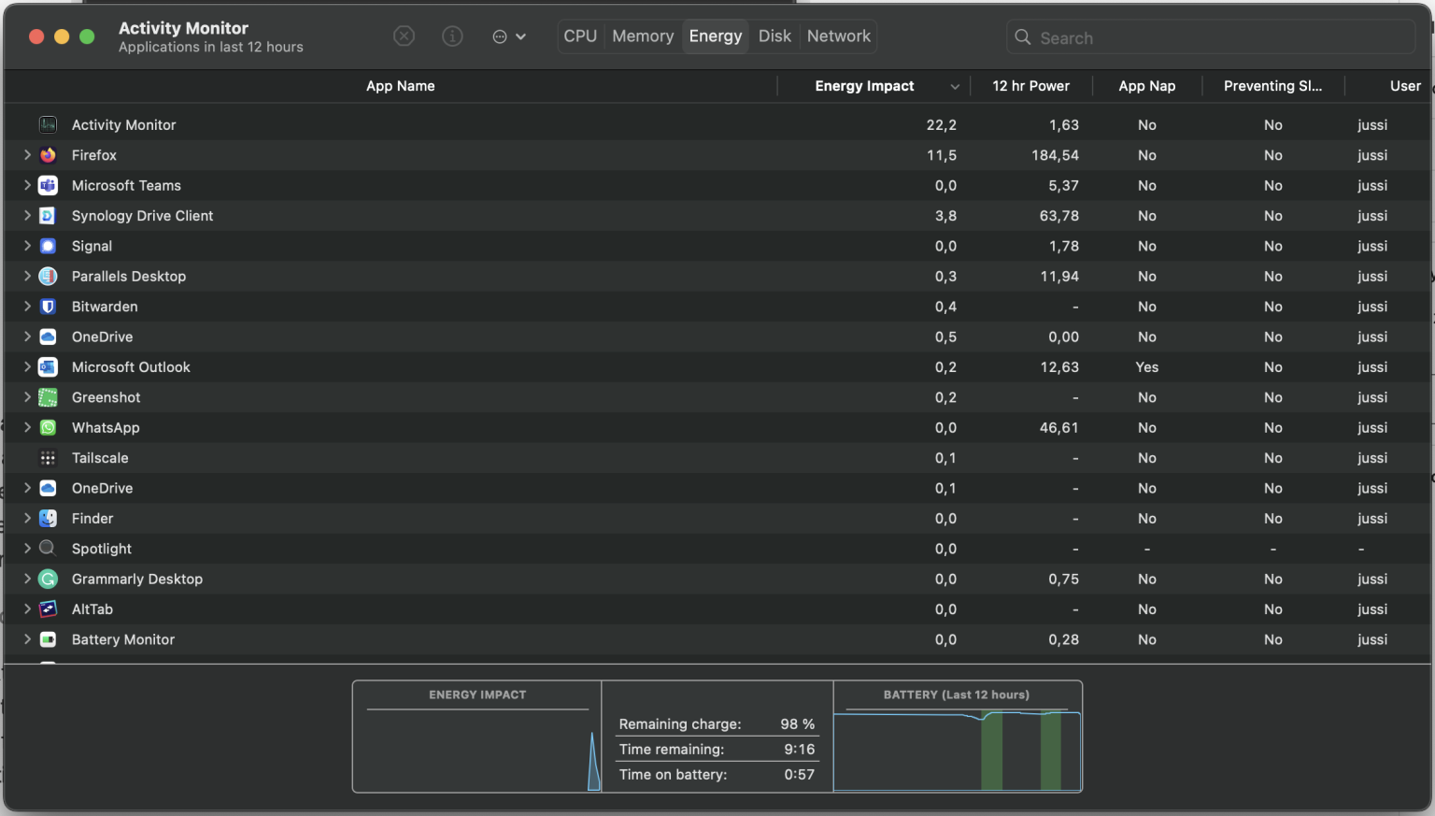Screen dimensions: 1435x816
Task: Click the Microsoft Outlook icon
Action: pos(48,367)
